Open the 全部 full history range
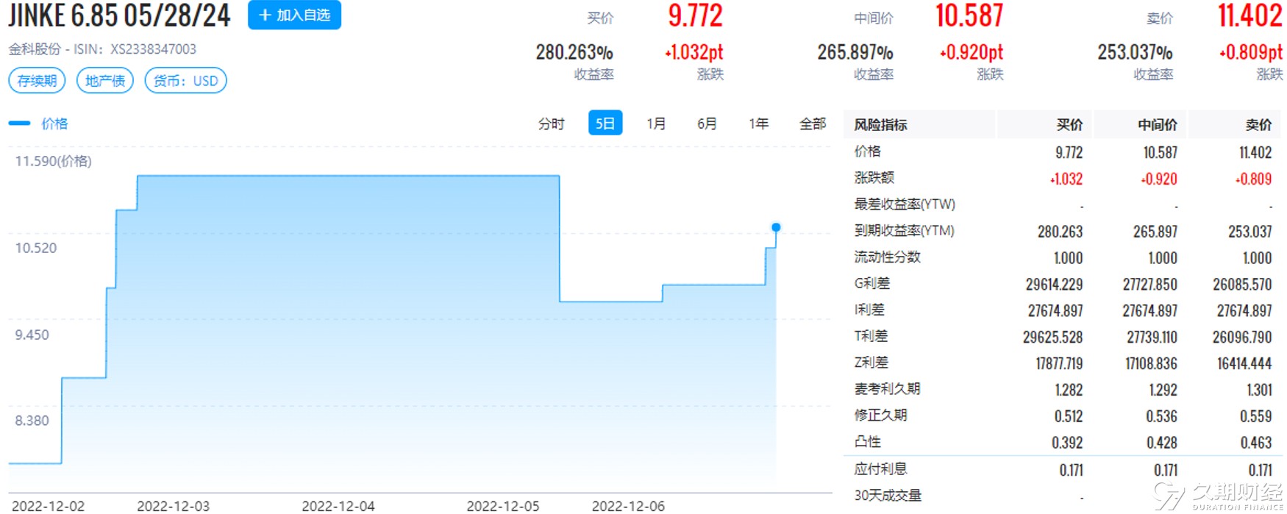1287x514 pixels. point(813,124)
